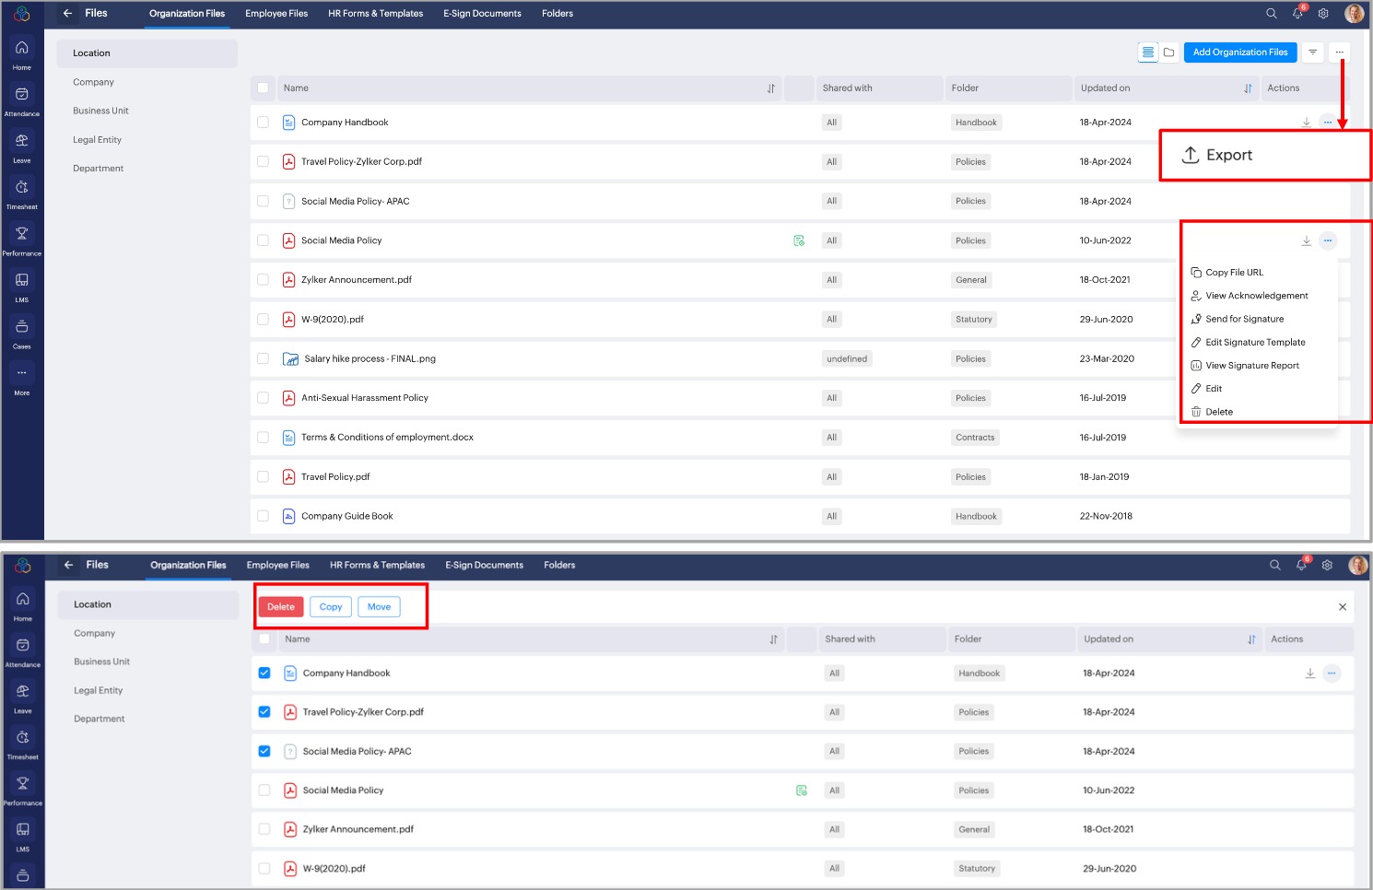The height and width of the screenshot is (890, 1373).
Task: Open Terms & Conditions of employment.docx file
Action: (387, 438)
